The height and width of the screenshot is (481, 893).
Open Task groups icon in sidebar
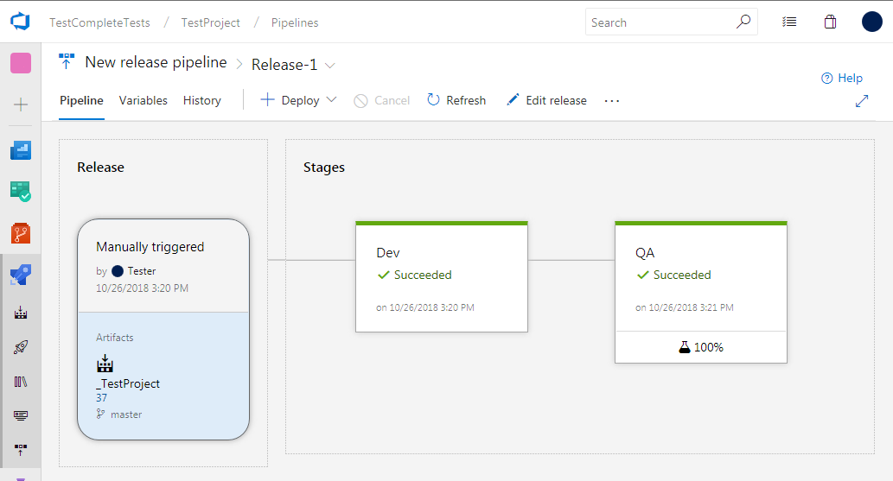pyautogui.click(x=21, y=415)
